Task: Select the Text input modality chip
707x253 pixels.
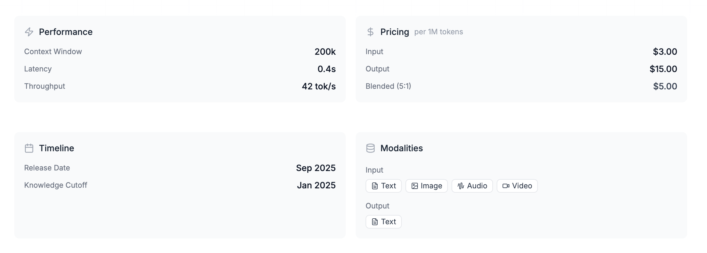Action: 383,186
